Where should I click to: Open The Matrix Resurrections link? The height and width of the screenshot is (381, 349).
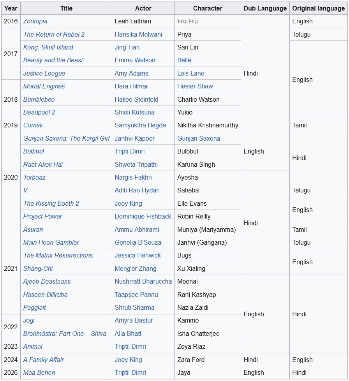tap(58, 255)
